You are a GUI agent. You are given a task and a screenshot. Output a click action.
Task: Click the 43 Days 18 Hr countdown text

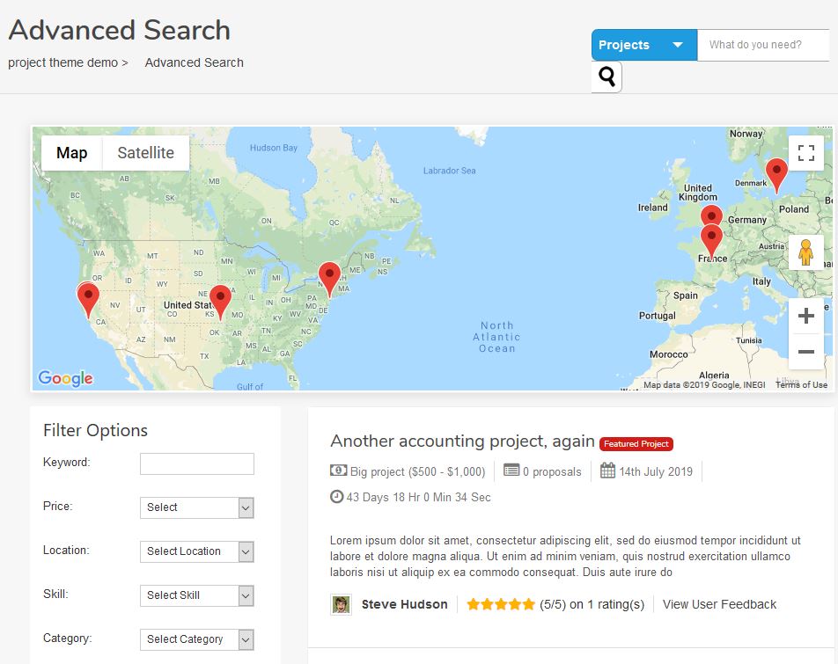[x=418, y=498]
